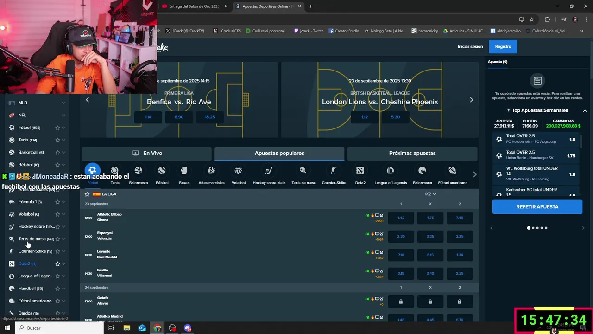
Task: Select the Fútbol sport icon in carousel
Action: coord(92,170)
